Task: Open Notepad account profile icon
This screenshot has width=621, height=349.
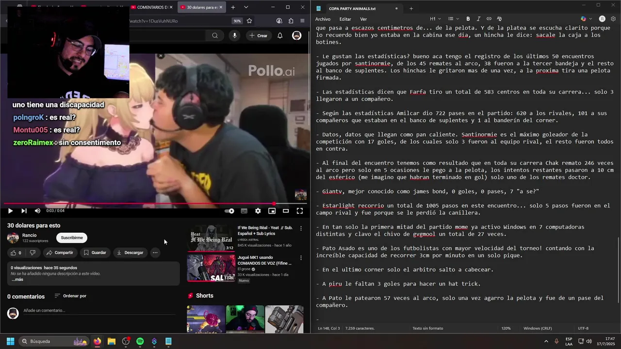Action: click(x=602, y=19)
